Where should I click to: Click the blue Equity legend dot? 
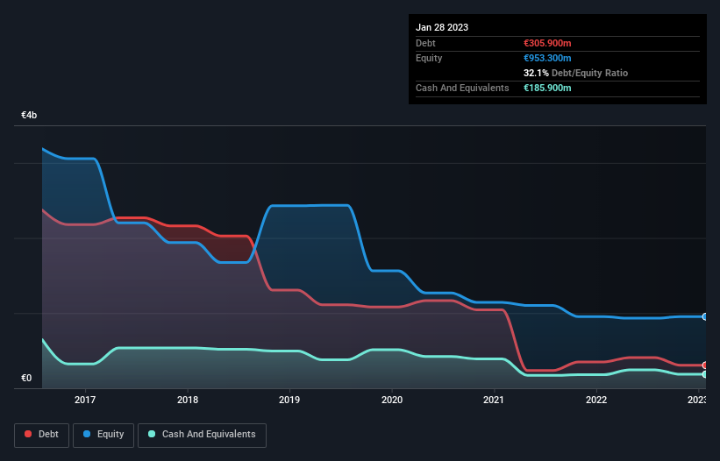pyautogui.click(x=87, y=434)
